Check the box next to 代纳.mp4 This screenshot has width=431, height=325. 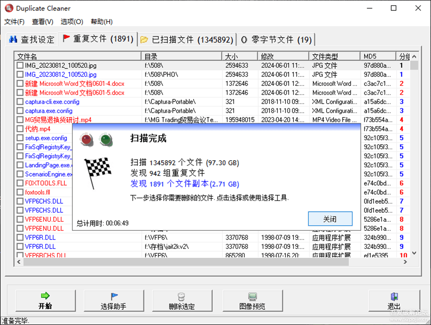pyautogui.click(x=19, y=129)
